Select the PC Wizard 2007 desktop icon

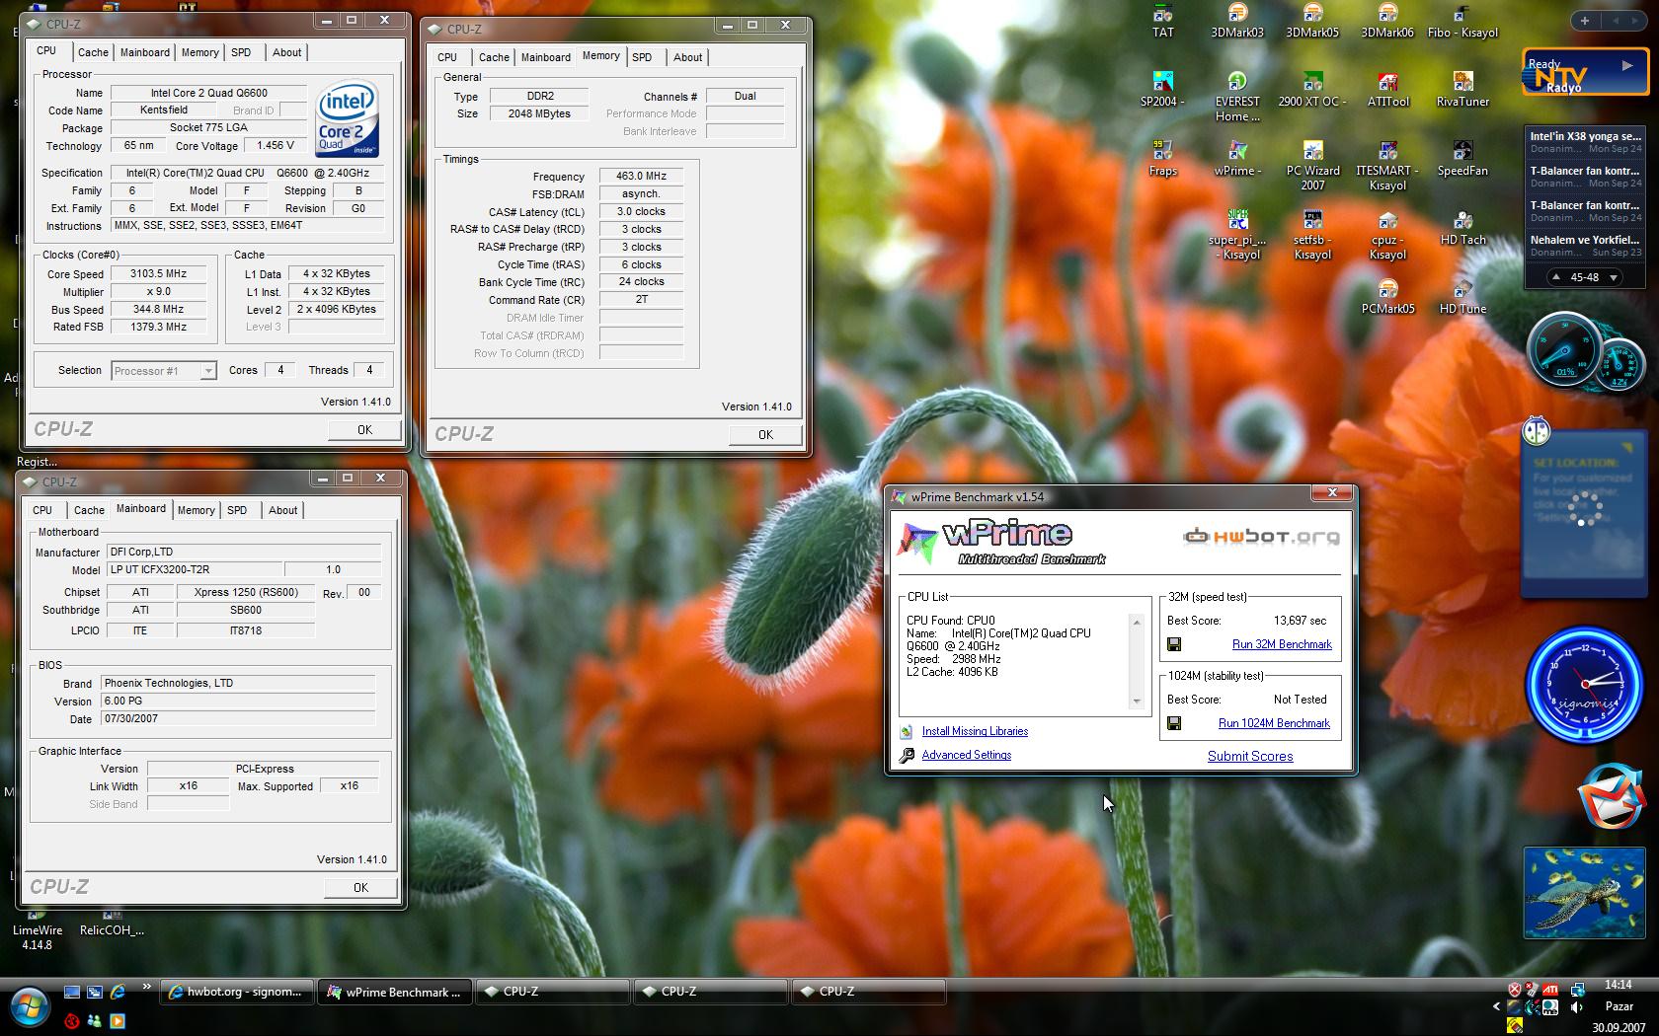point(1312,165)
